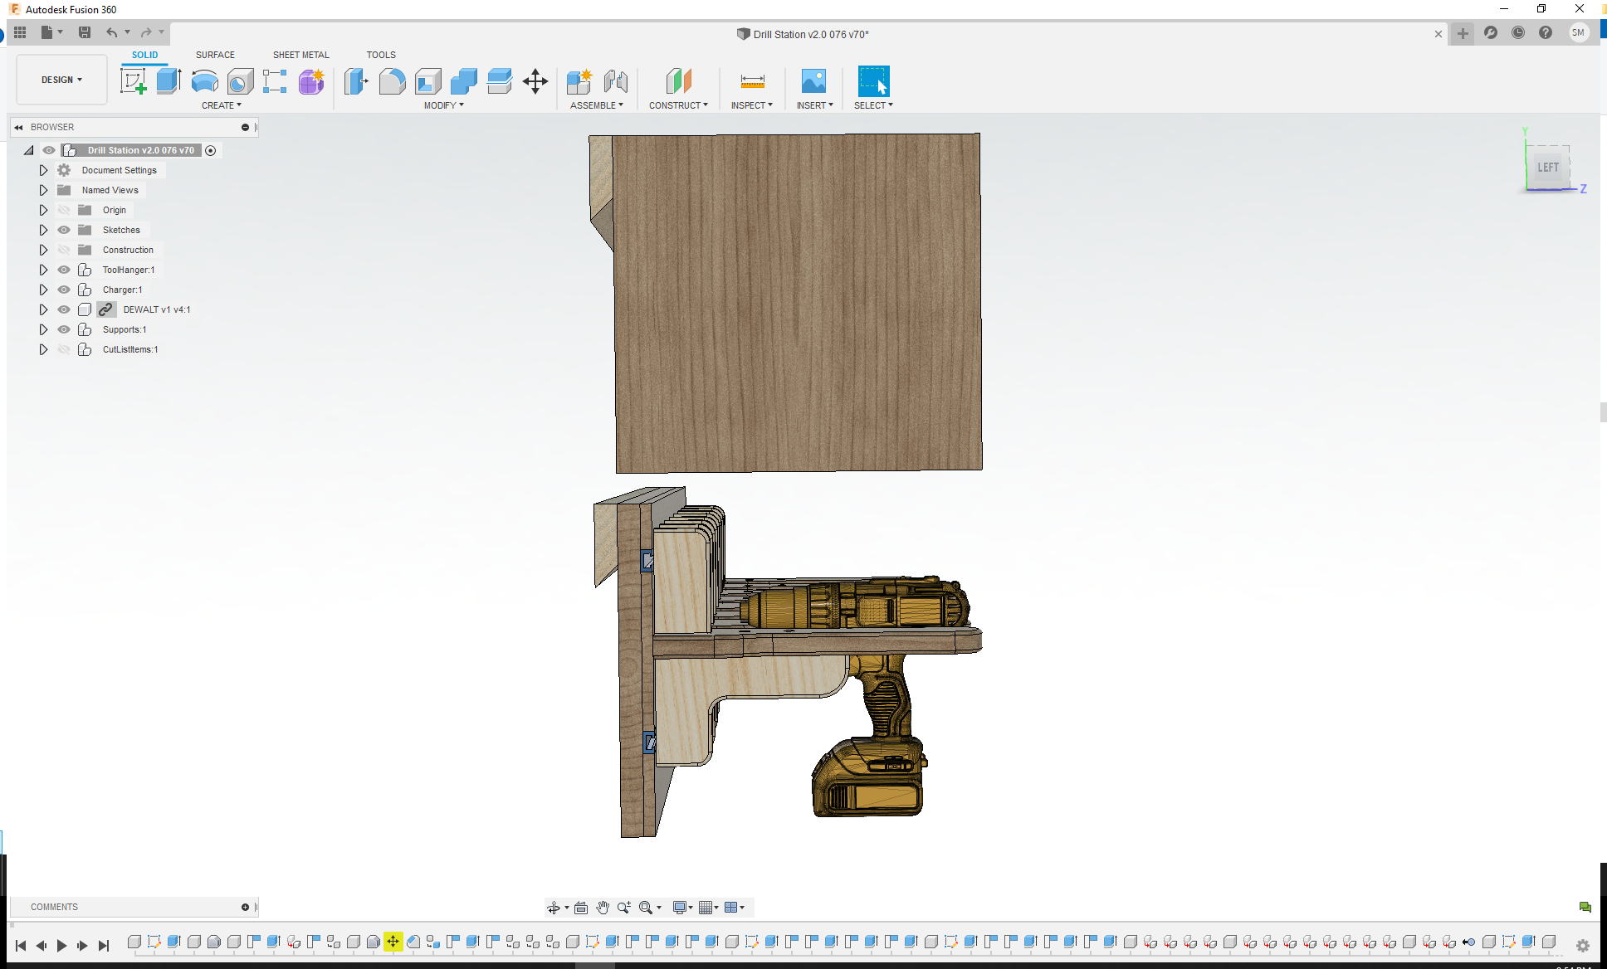Viewport: 1607px width, 969px height.
Task: Switch to the SURFACE tab
Action: (x=215, y=55)
